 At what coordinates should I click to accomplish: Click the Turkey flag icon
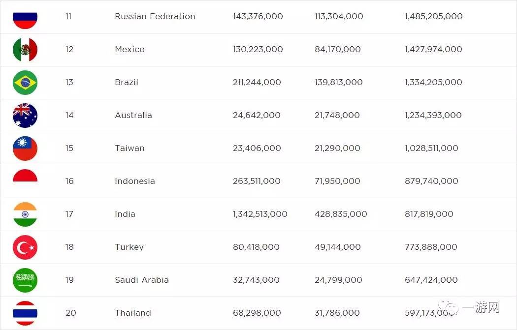[x=25, y=247]
